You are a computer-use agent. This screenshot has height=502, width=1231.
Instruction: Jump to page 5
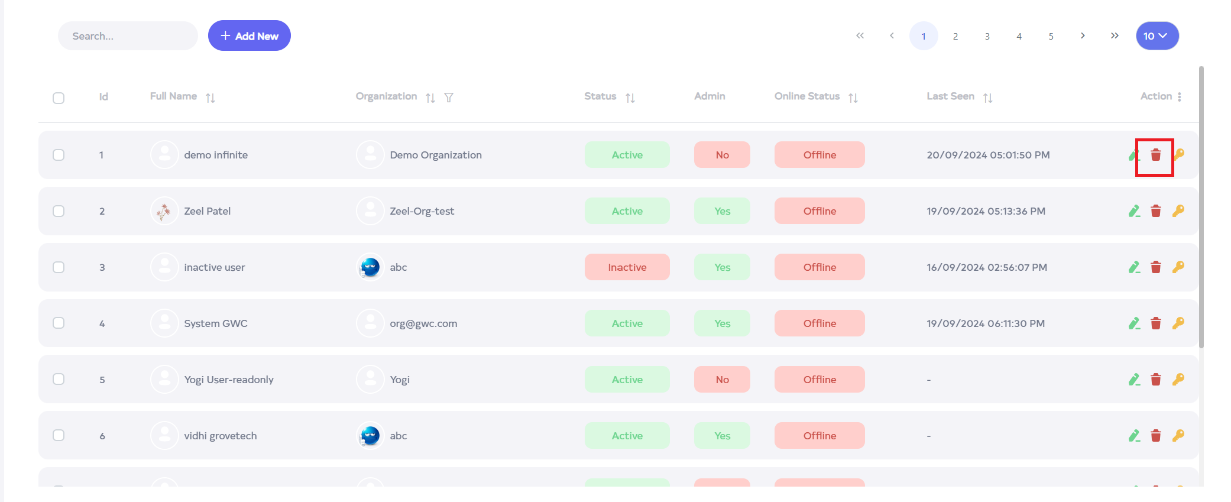pyautogui.click(x=1051, y=36)
